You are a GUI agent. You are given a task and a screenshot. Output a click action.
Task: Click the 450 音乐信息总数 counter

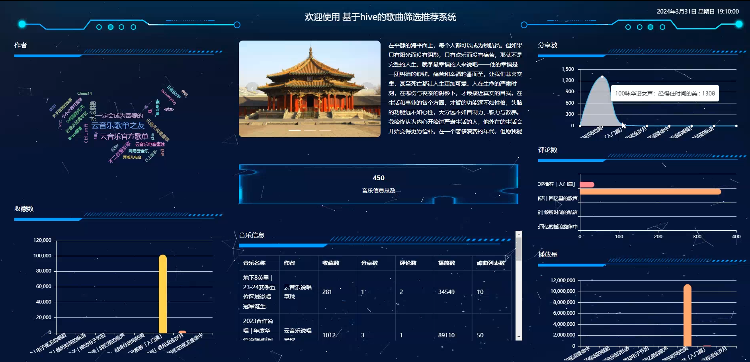[x=379, y=178]
